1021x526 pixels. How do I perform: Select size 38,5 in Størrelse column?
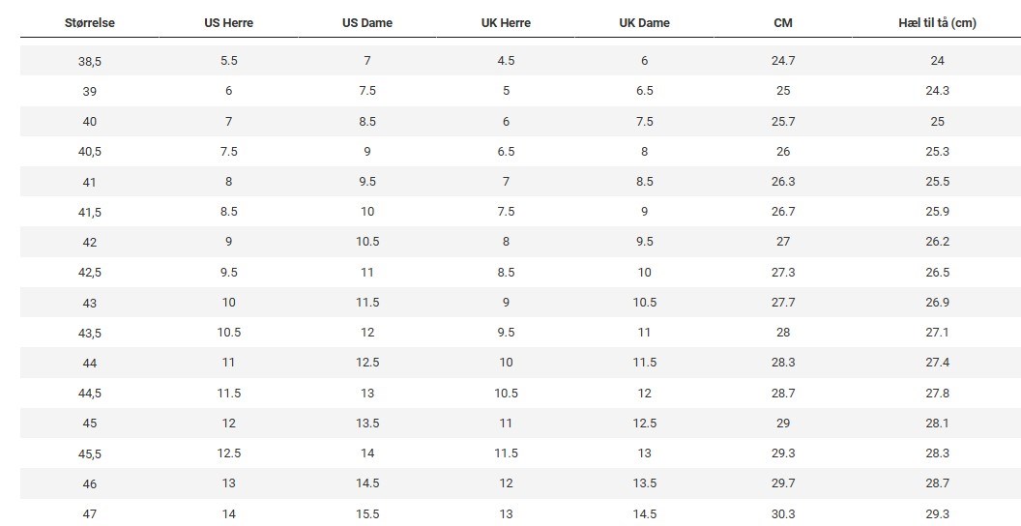pos(90,61)
